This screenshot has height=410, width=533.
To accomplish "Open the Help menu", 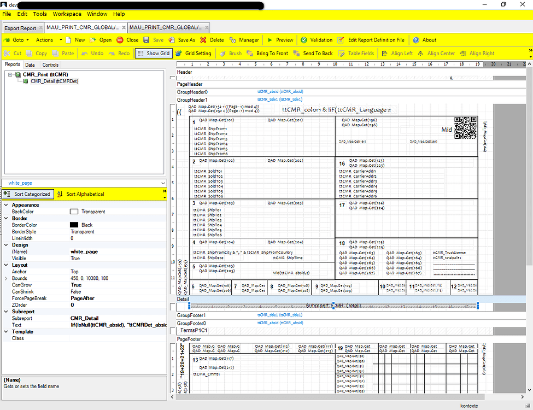I will pyautogui.click(x=119, y=14).
